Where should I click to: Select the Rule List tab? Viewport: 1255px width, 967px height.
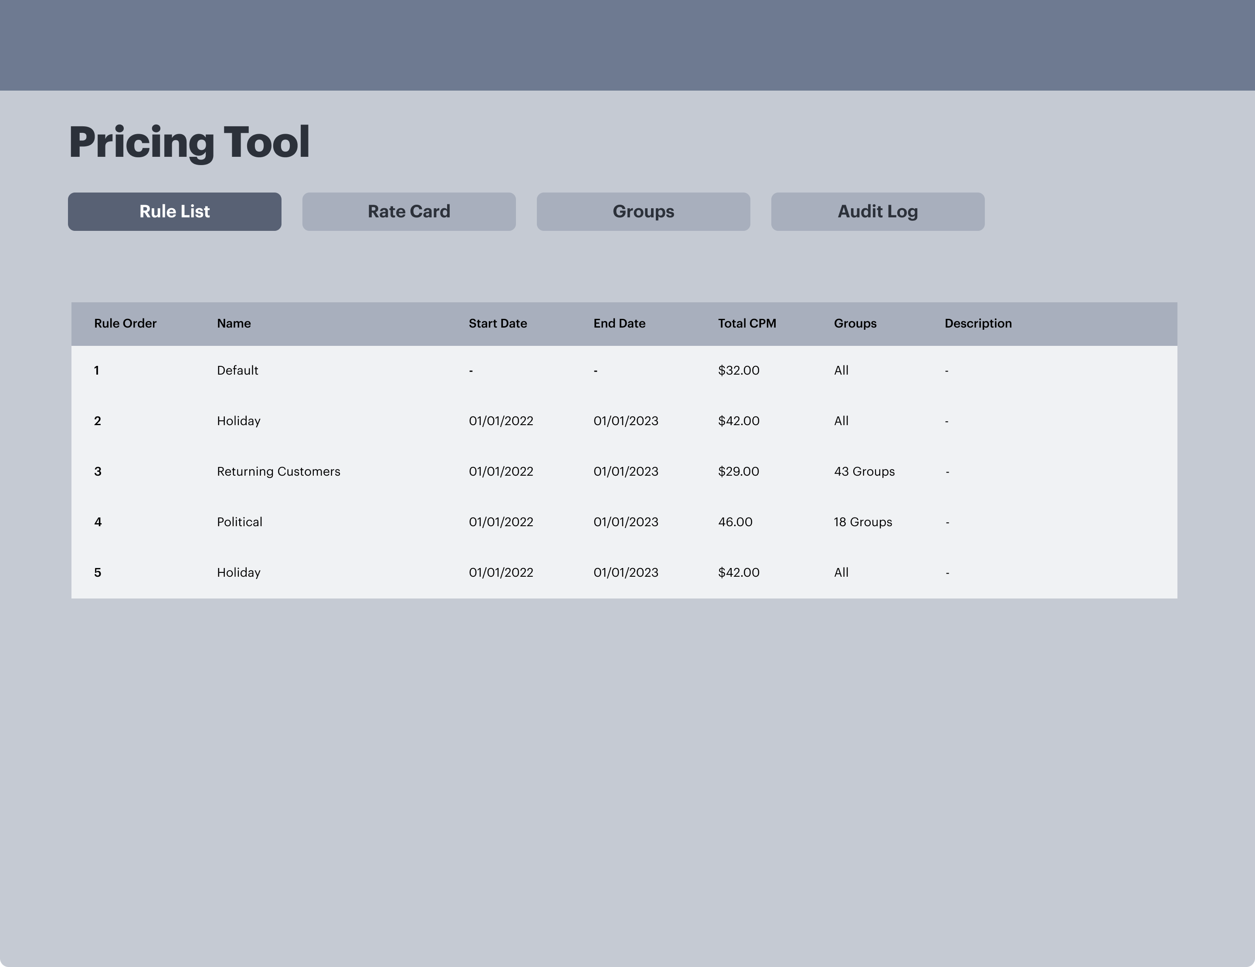pos(175,211)
